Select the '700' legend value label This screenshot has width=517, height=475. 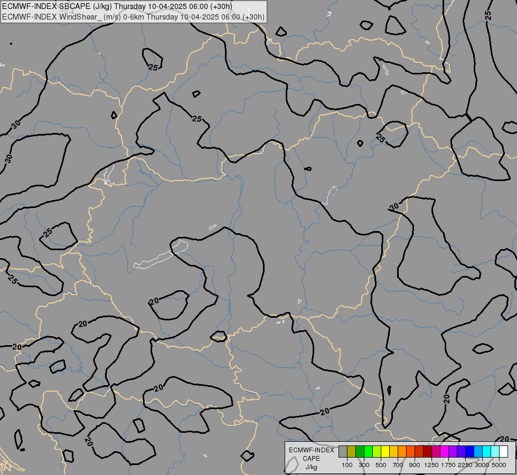point(398,465)
